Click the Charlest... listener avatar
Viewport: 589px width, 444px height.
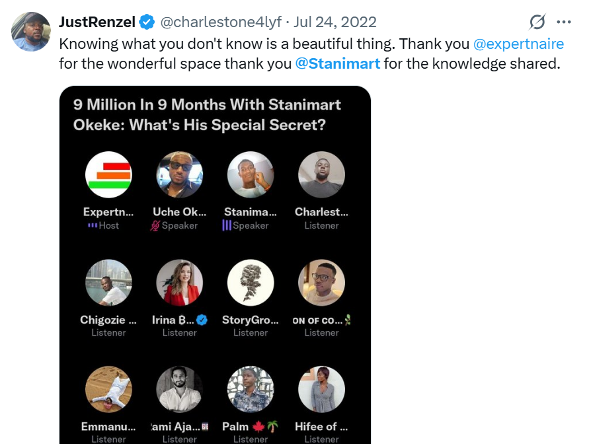[x=321, y=175]
